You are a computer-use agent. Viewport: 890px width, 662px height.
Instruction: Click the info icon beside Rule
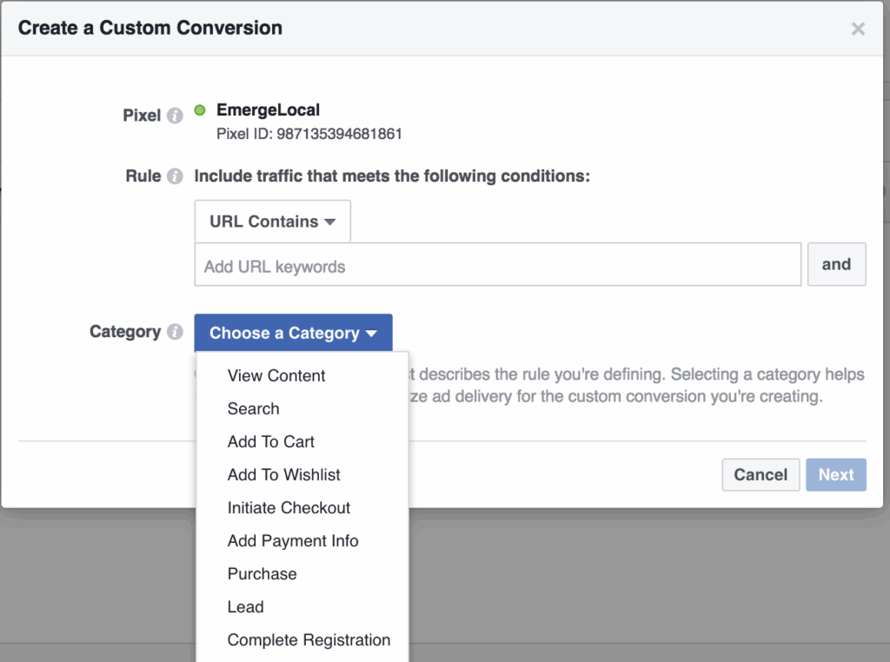point(175,176)
